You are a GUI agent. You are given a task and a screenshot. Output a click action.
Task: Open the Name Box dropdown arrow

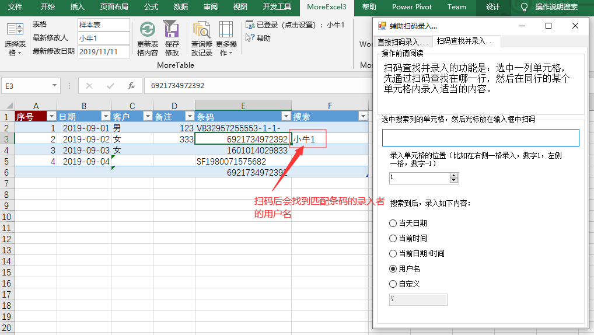[54, 86]
